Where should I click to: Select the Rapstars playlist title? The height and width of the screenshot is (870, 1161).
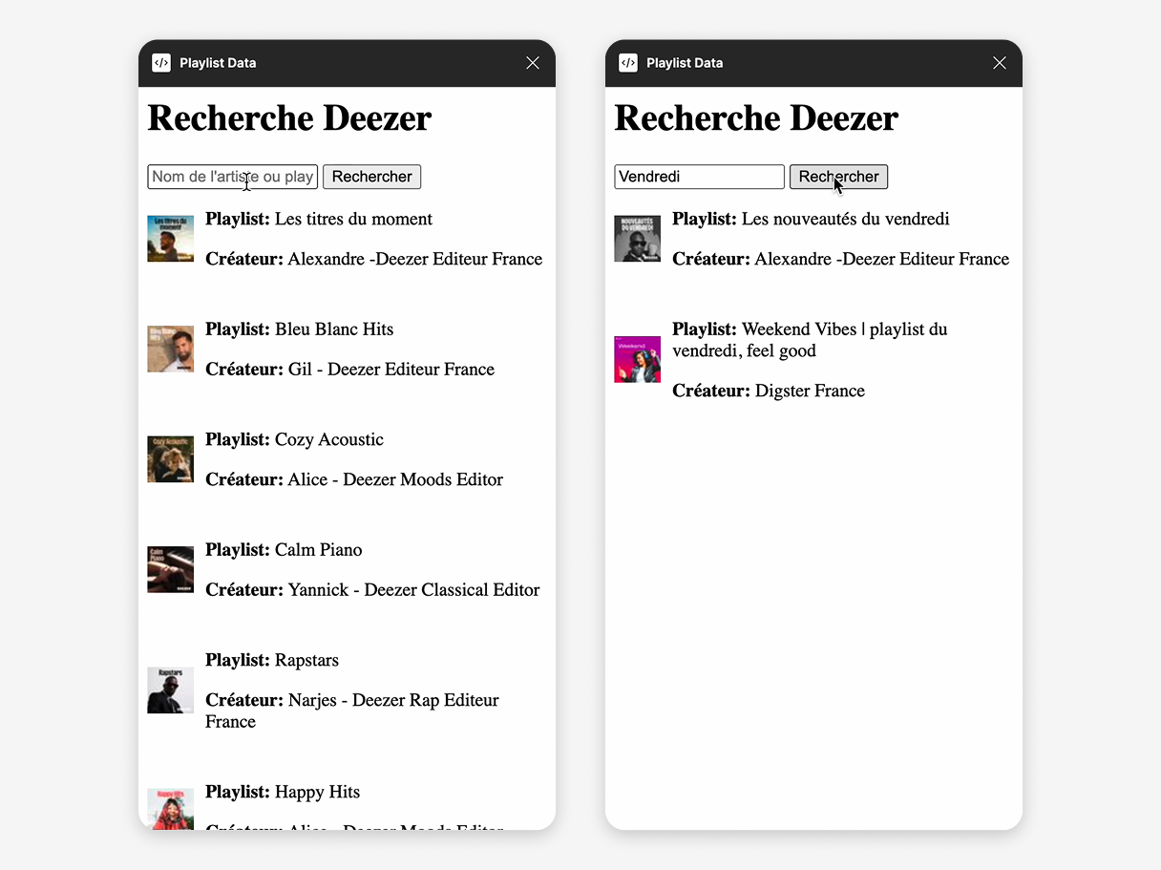[306, 660]
